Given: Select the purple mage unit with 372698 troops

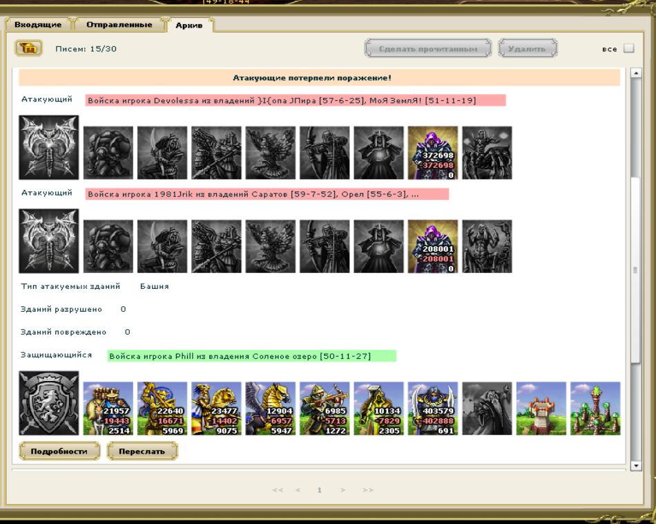Looking at the screenshot, I should (x=432, y=153).
